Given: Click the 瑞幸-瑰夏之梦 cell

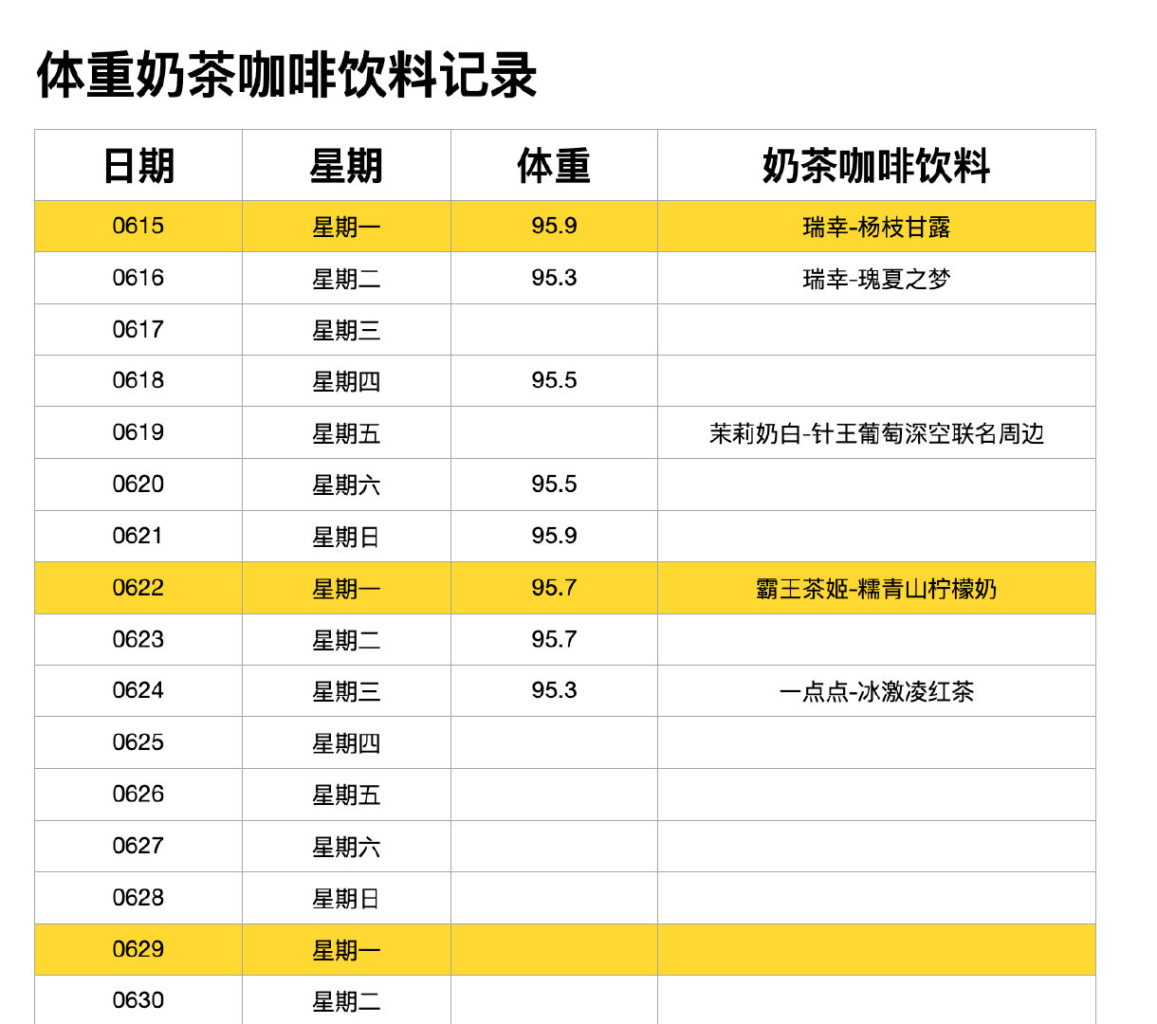Looking at the screenshot, I should point(876,279).
